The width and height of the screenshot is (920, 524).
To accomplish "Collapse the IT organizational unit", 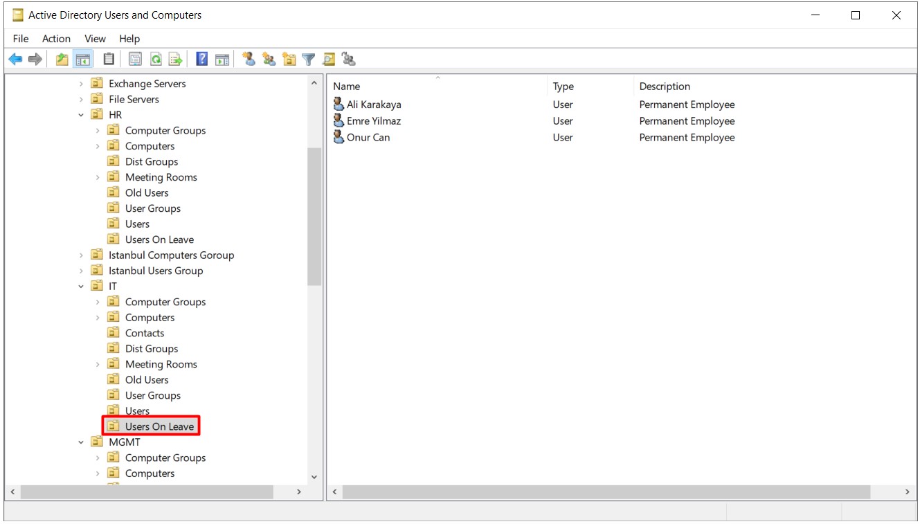I will pos(81,287).
